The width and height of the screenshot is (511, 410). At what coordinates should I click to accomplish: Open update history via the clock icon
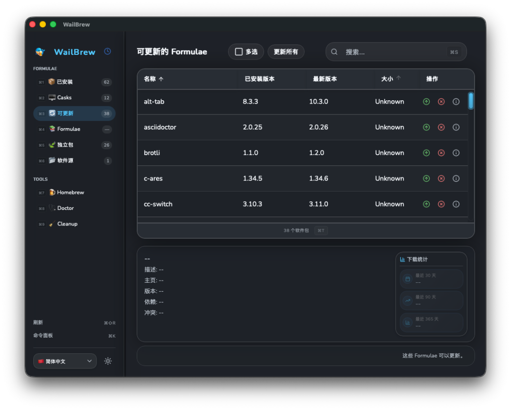(107, 52)
